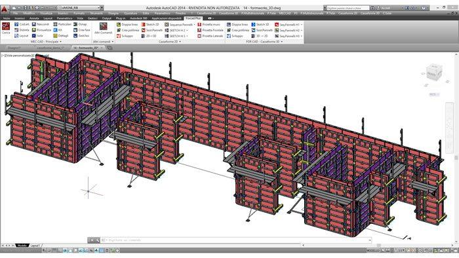Toggle the MODELLO space button in status bar
The width and height of the screenshot is (459, 258).
coord(372,250)
